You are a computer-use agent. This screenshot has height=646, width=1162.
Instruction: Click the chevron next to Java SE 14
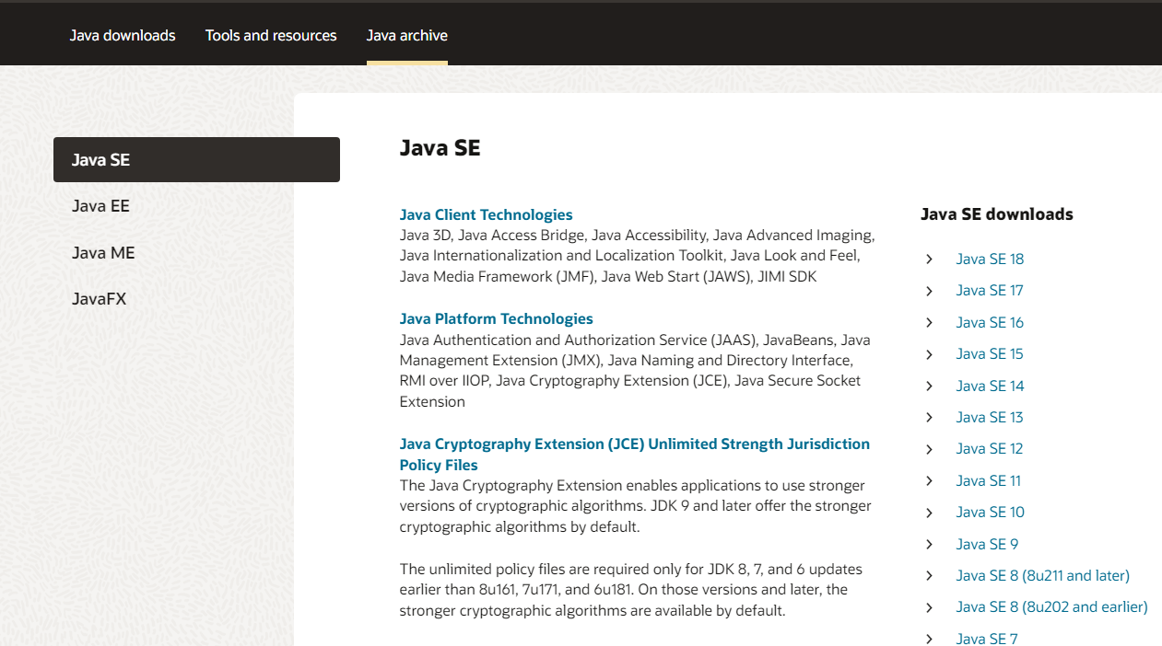pyautogui.click(x=930, y=386)
